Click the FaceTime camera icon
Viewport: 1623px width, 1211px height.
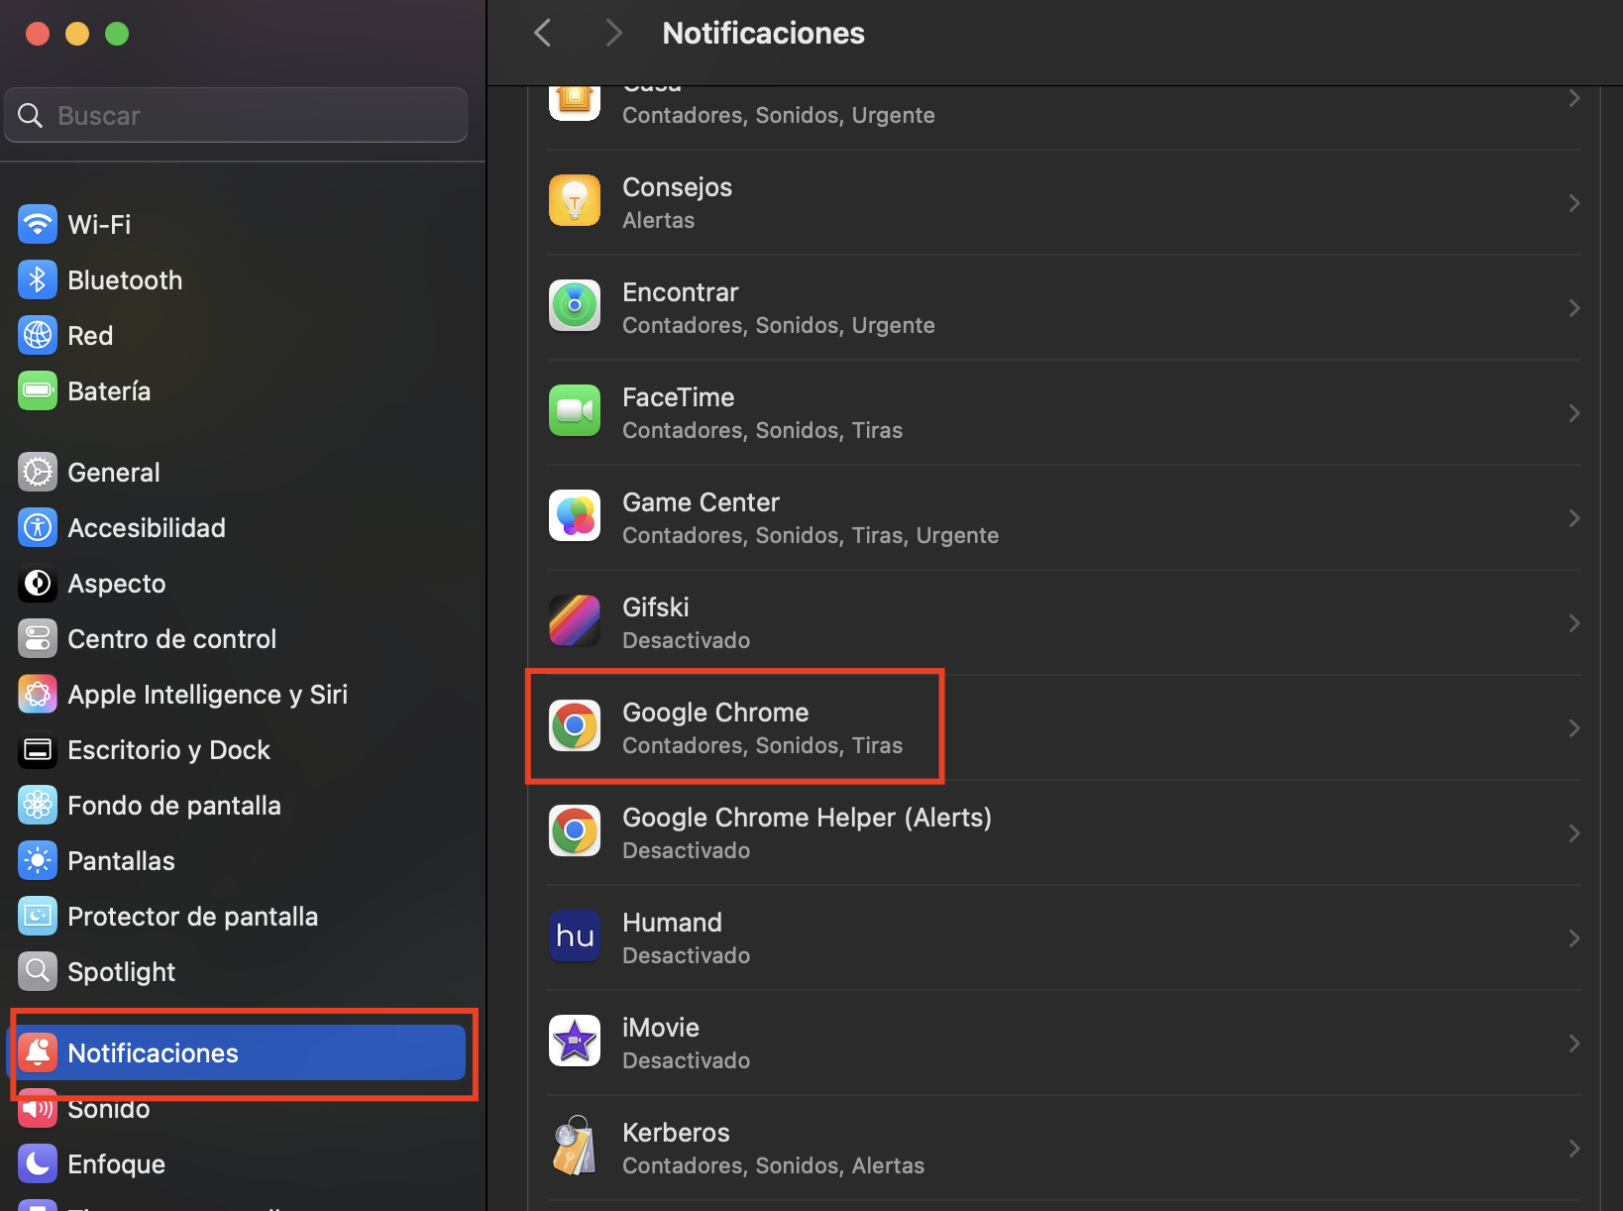tap(575, 411)
